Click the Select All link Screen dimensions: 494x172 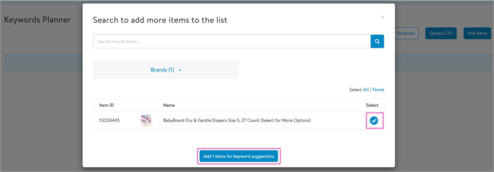[x=365, y=89]
